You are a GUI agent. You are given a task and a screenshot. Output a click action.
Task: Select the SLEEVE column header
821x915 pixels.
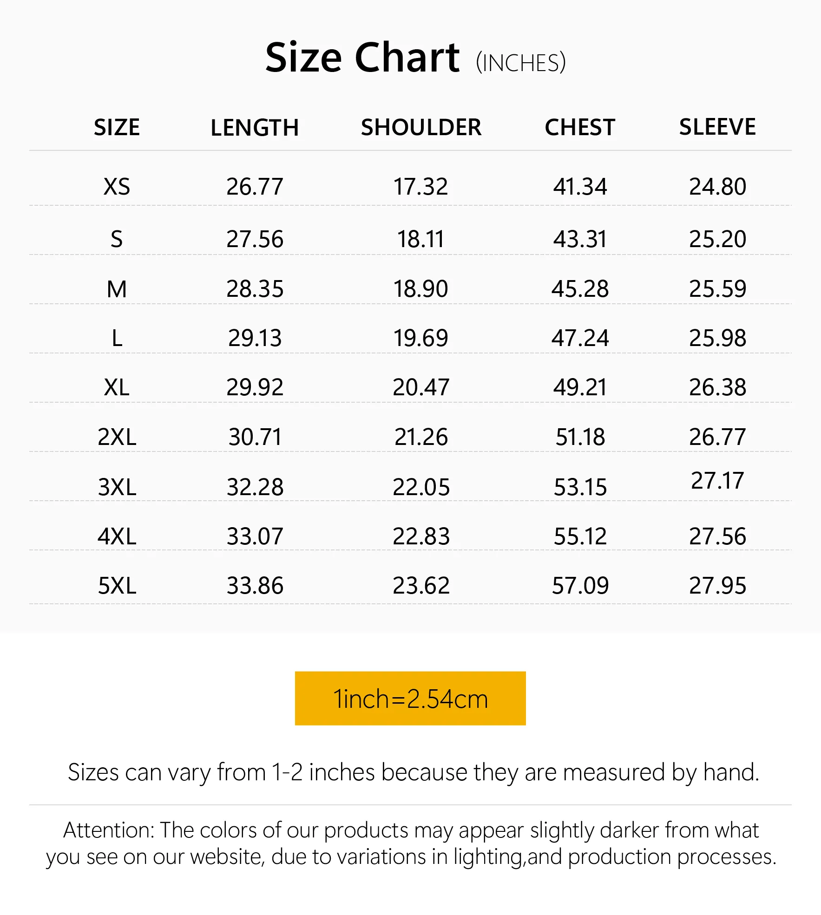(x=717, y=127)
